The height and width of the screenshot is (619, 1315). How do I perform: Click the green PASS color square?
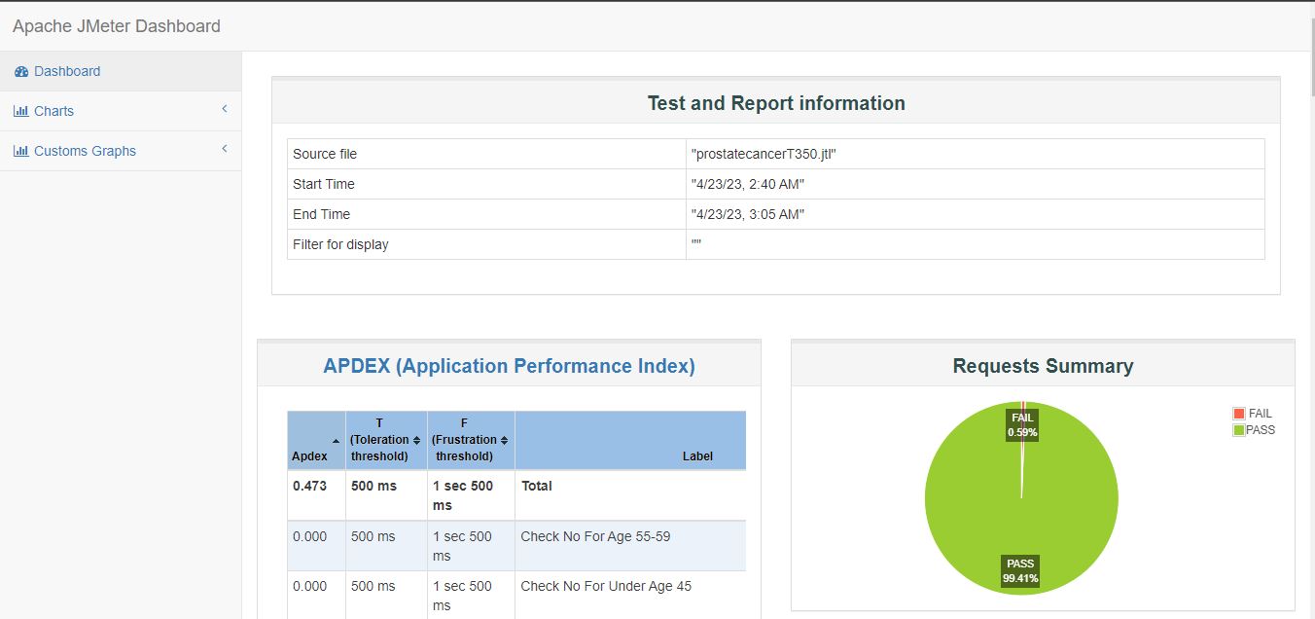(1239, 429)
